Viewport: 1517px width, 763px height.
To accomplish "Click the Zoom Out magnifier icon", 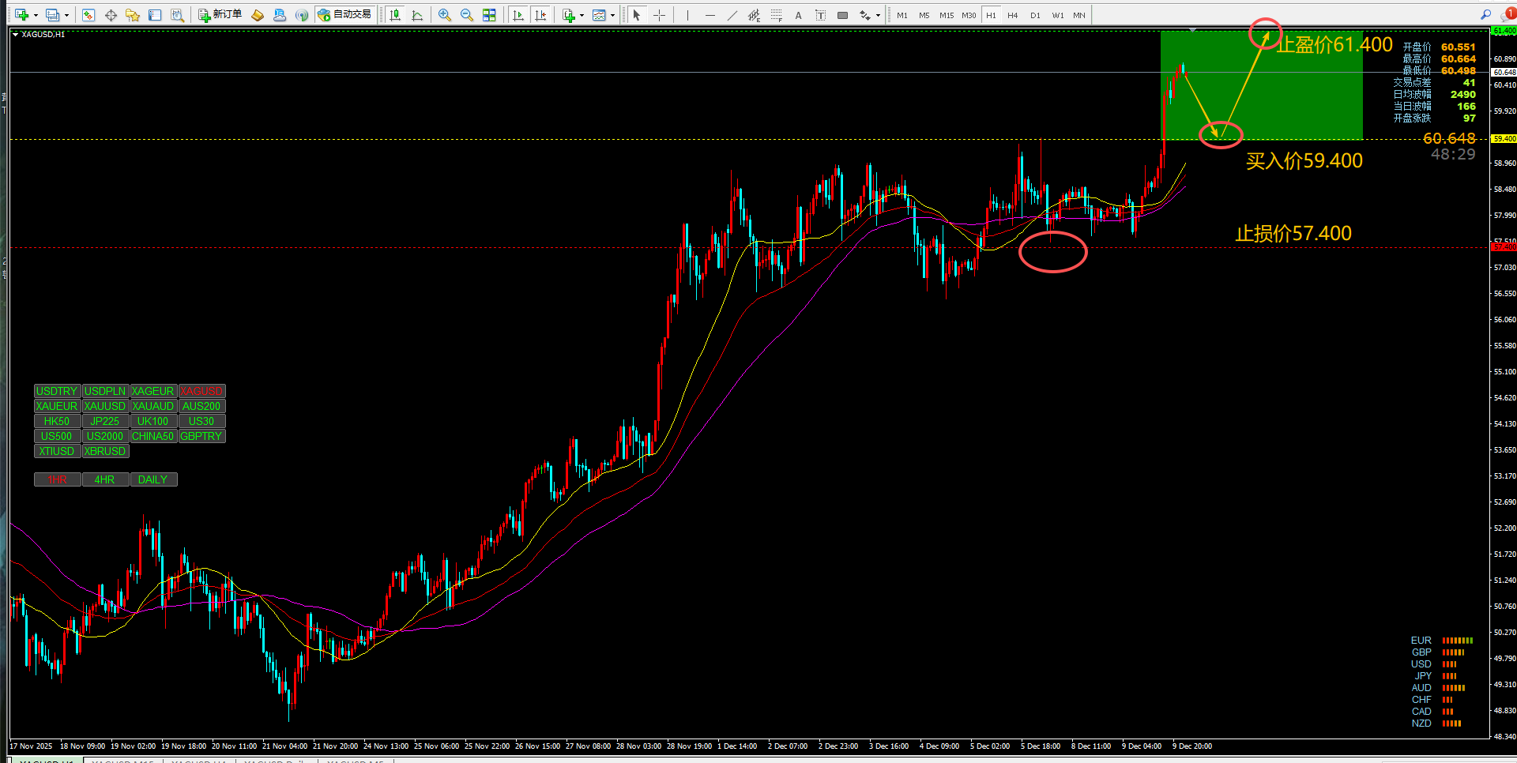I will [x=467, y=15].
